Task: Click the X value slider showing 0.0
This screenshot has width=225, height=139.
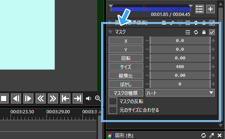Action: tap(180, 41)
